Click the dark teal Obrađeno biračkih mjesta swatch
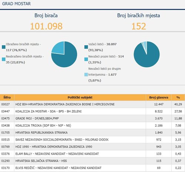185x172 pixels. pyautogui.click(x=4, y=47)
